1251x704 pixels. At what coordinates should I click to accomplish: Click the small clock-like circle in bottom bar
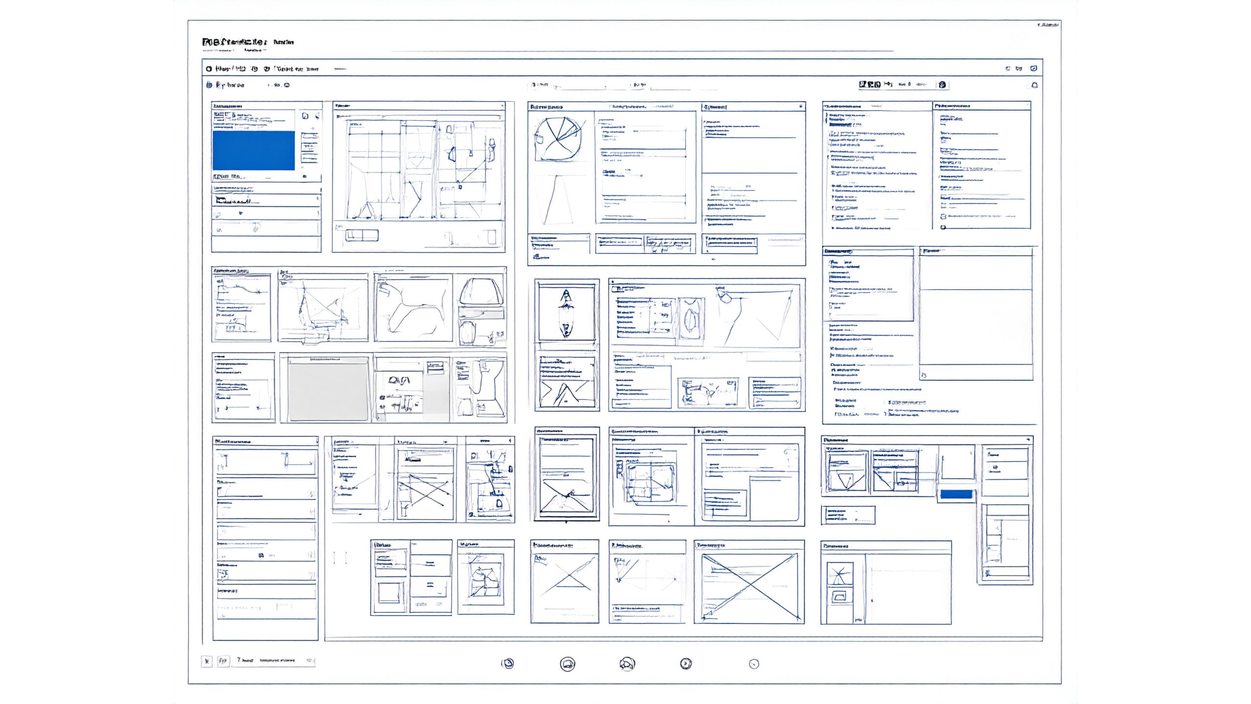(x=754, y=664)
